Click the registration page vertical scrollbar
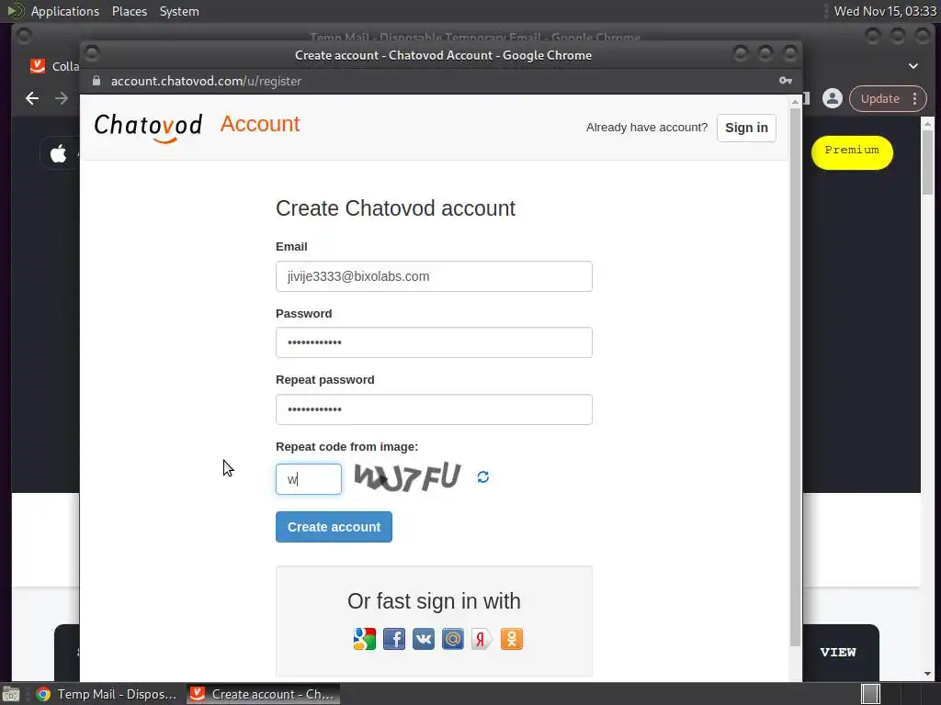The height and width of the screenshot is (705, 941). (x=795, y=377)
